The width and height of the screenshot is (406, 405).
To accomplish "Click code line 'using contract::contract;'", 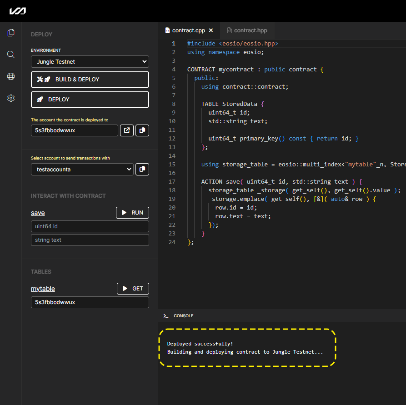I will [245, 87].
